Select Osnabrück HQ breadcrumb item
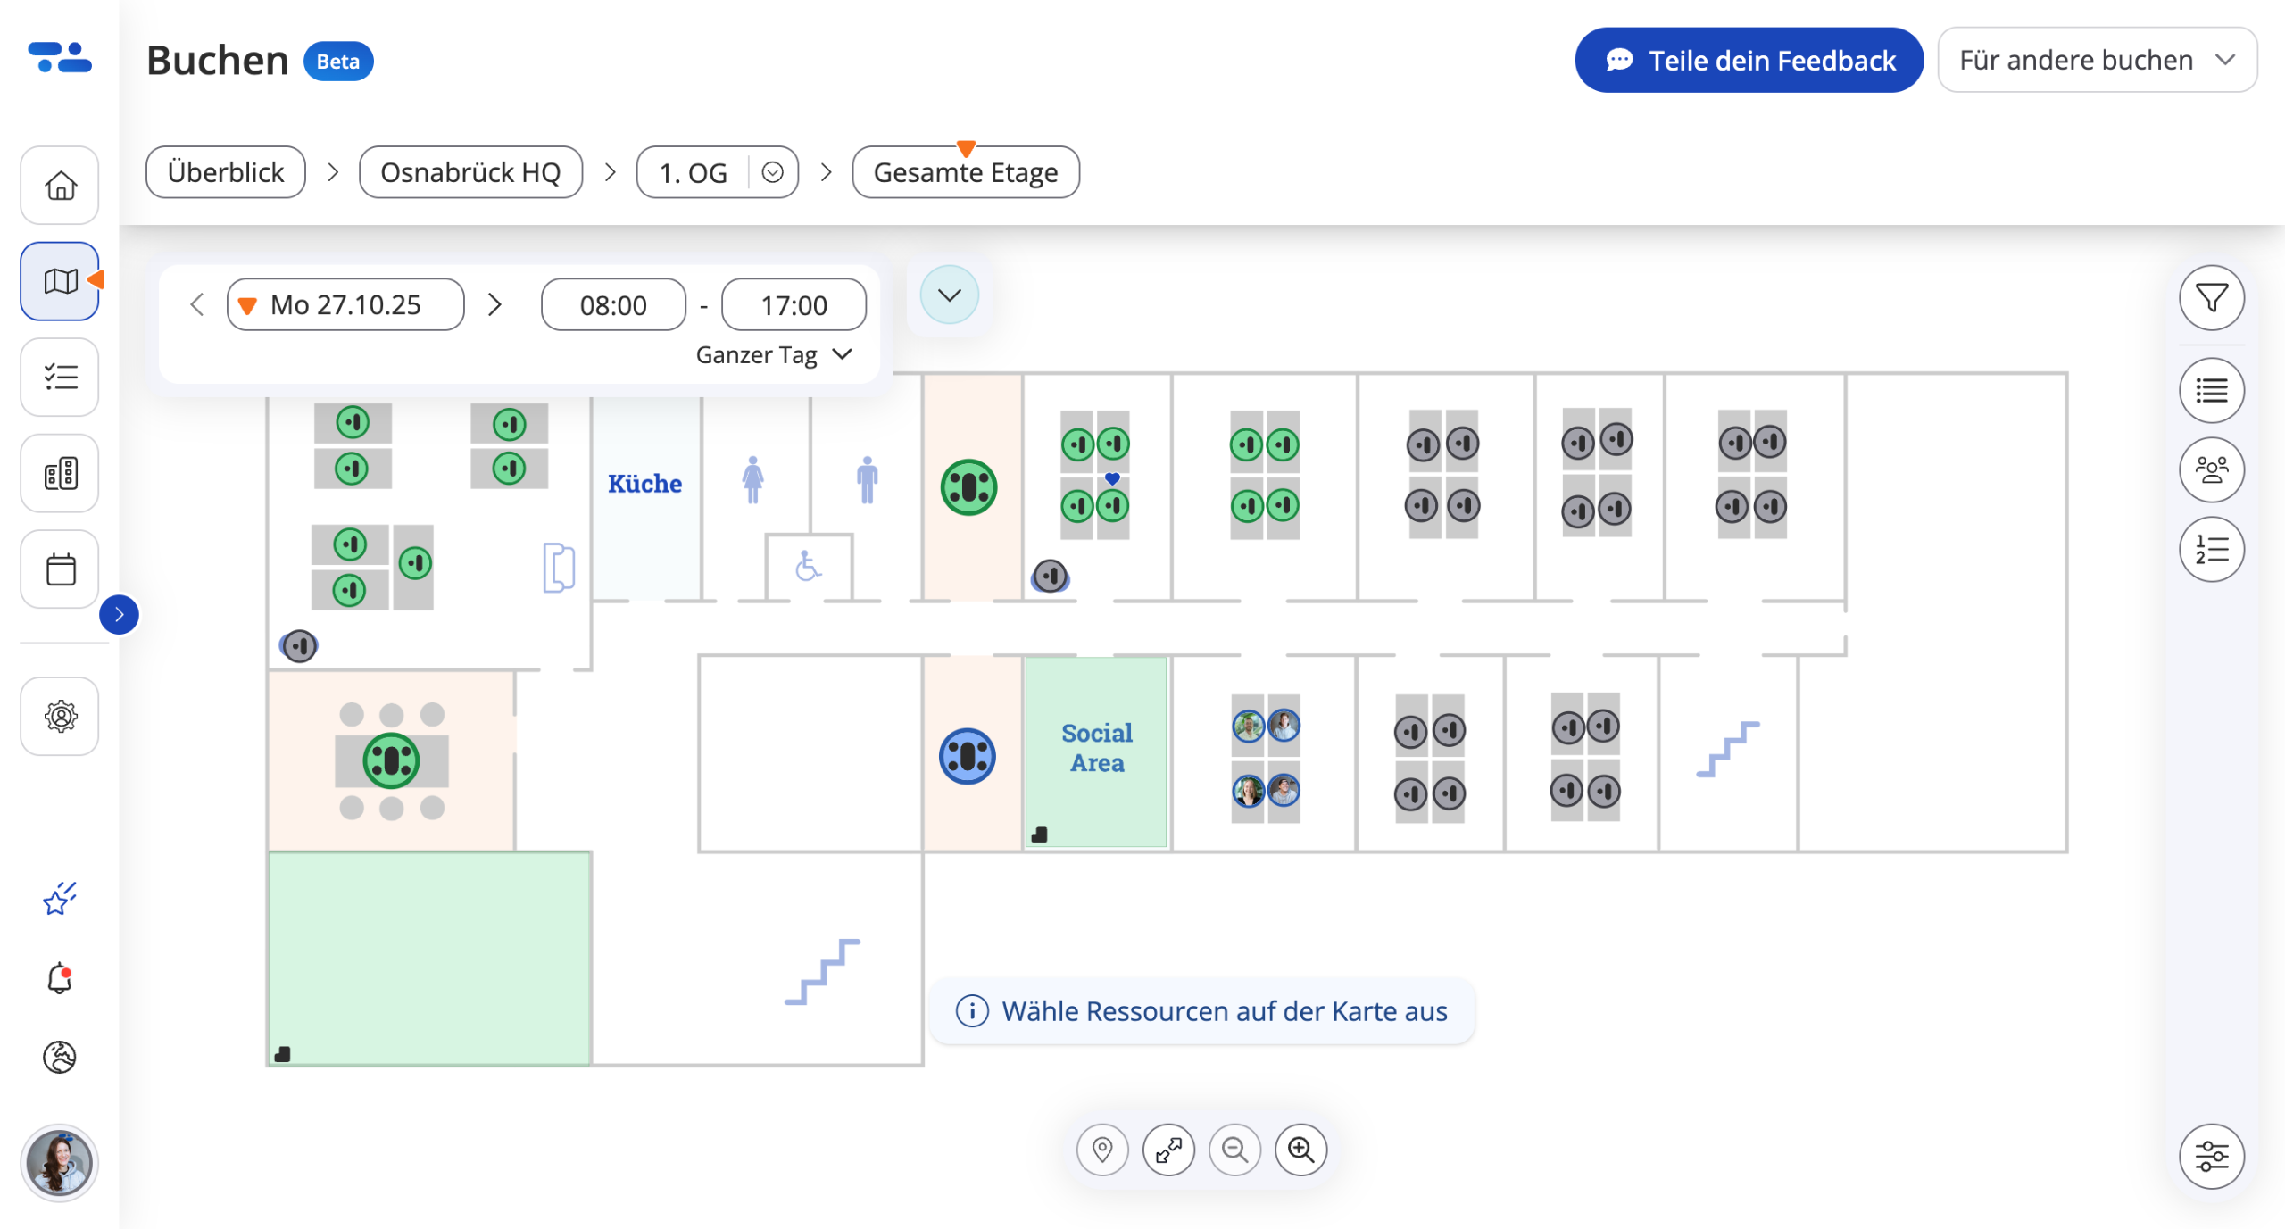 coord(470,172)
